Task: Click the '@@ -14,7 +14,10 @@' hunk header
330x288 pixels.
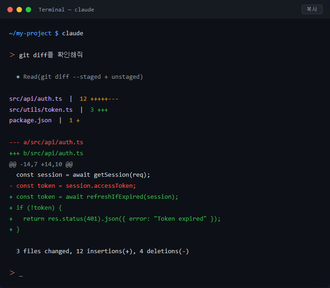Action: point(41,164)
